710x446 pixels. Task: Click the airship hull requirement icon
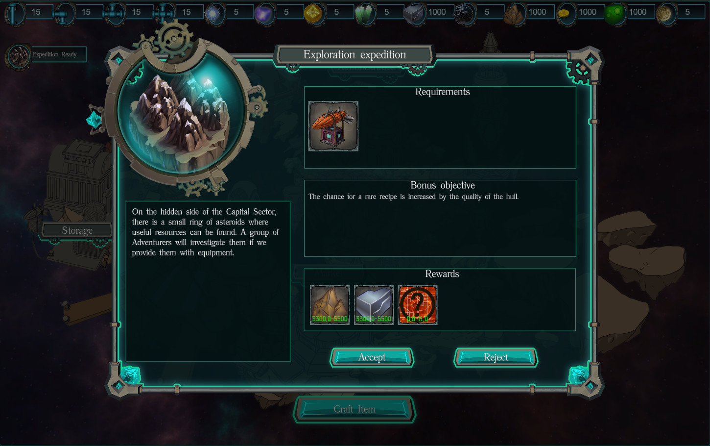[333, 126]
